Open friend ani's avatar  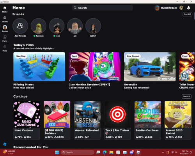[75, 26]
